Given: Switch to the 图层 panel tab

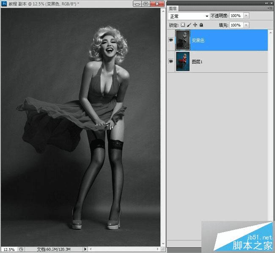Looking at the screenshot, I should [173, 8].
